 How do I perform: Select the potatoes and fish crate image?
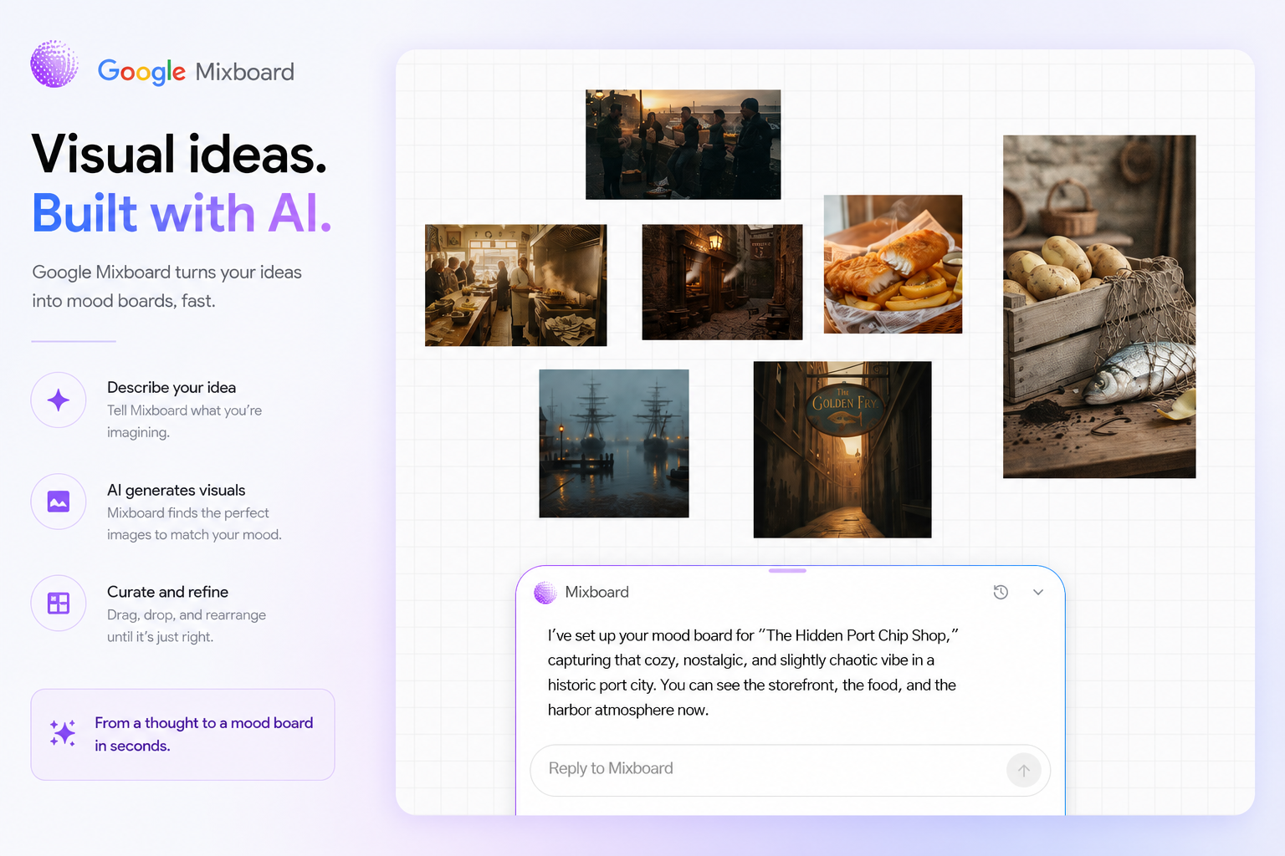pyautogui.click(x=1099, y=307)
